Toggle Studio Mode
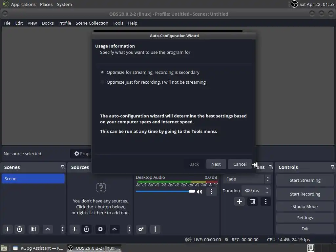This screenshot has height=252, width=336. (x=305, y=206)
